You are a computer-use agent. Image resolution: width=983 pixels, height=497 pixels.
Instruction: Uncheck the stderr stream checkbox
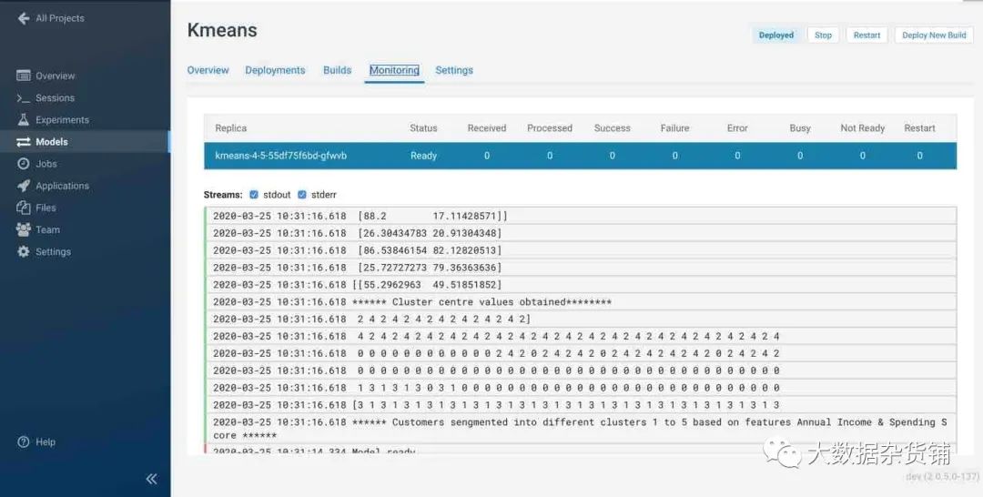tap(302, 195)
